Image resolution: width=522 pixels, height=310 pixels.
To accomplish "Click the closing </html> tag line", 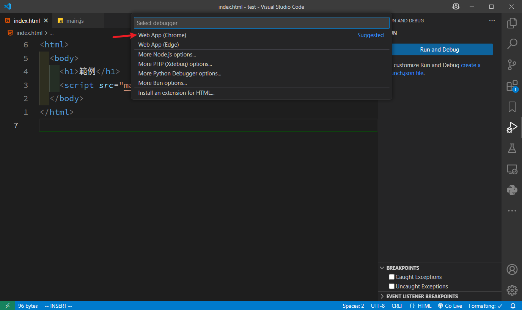I will pyautogui.click(x=57, y=112).
